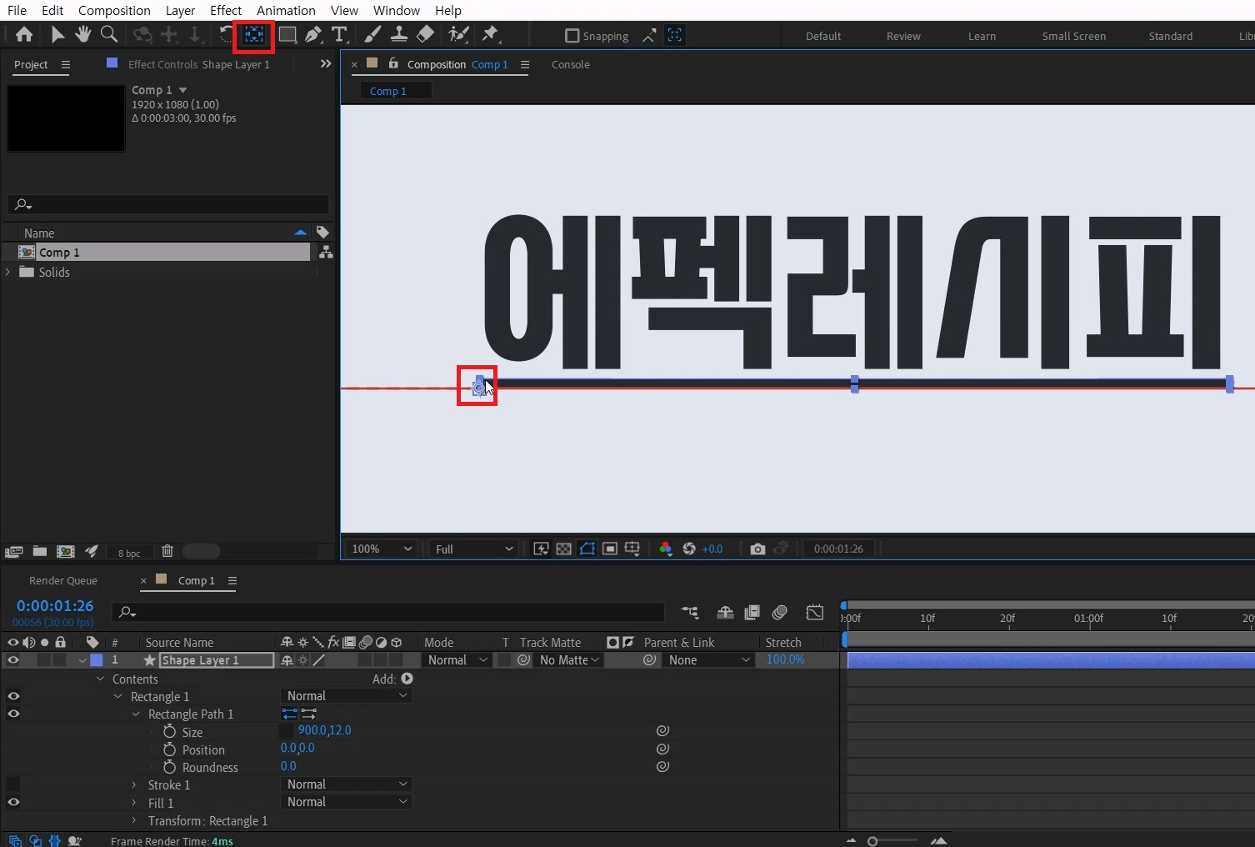Screen dimensions: 1255x847
Task: Enable Stroke 1 visibility box
Action: [13, 784]
